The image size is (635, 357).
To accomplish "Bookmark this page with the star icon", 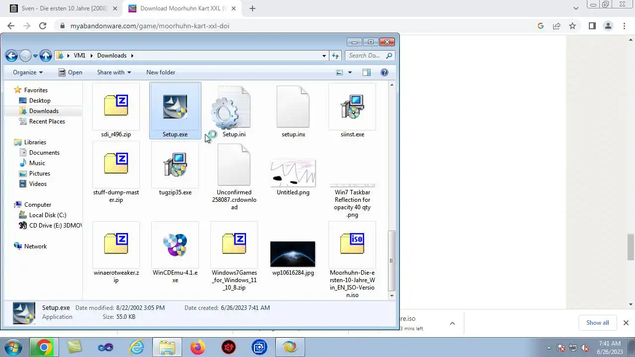I will point(572,26).
